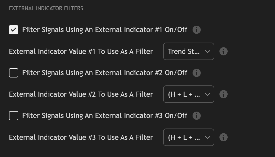The image size is (275, 157).
Task: Click the External Indicator Value #3 label
Action: (x=81, y=137)
